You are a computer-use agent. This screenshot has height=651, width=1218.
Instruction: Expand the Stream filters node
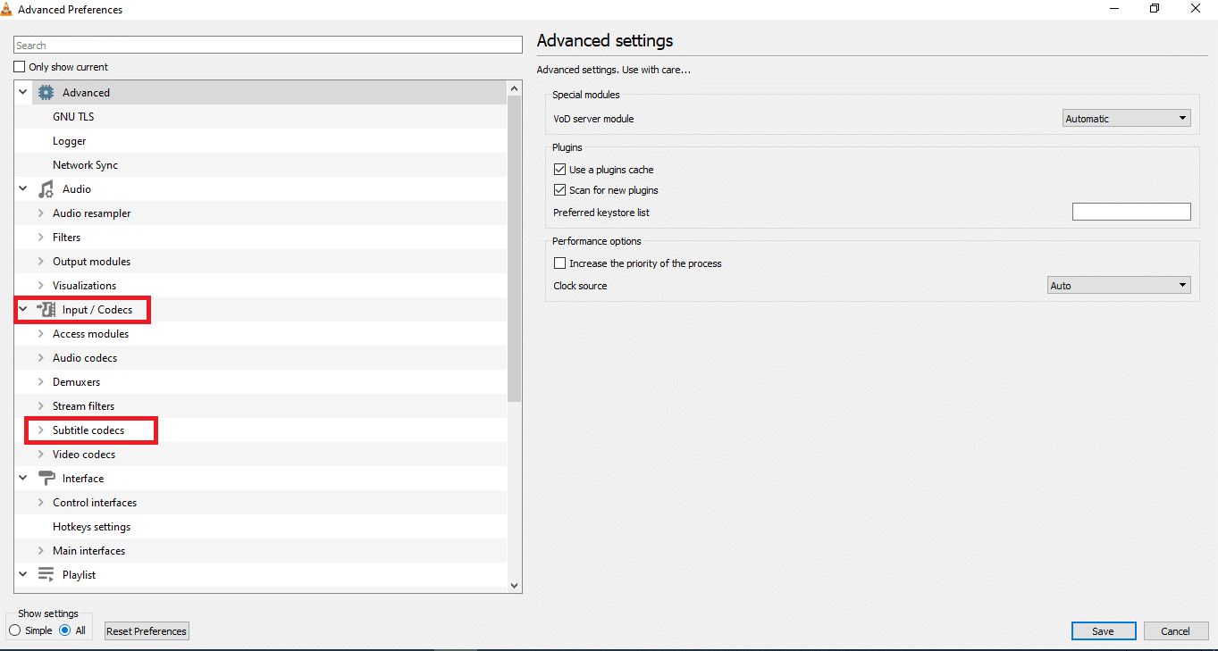41,406
